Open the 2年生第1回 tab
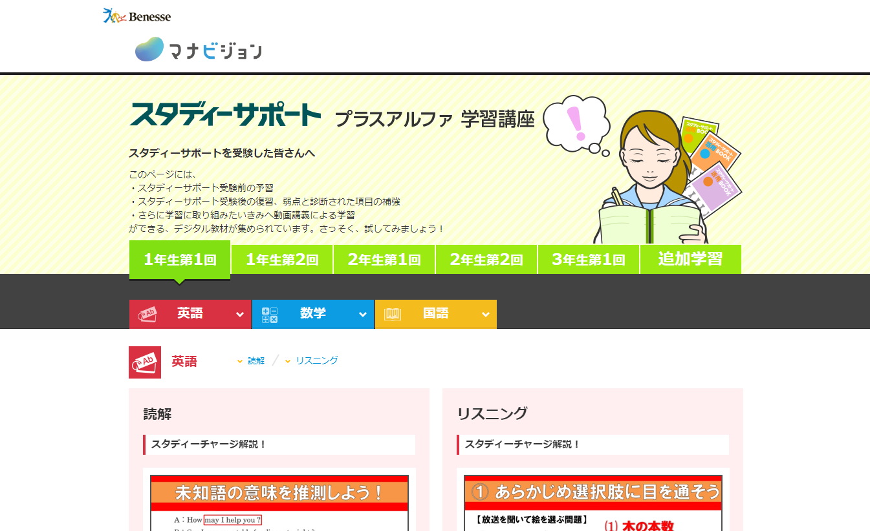This screenshot has height=531, width=870. [x=384, y=260]
